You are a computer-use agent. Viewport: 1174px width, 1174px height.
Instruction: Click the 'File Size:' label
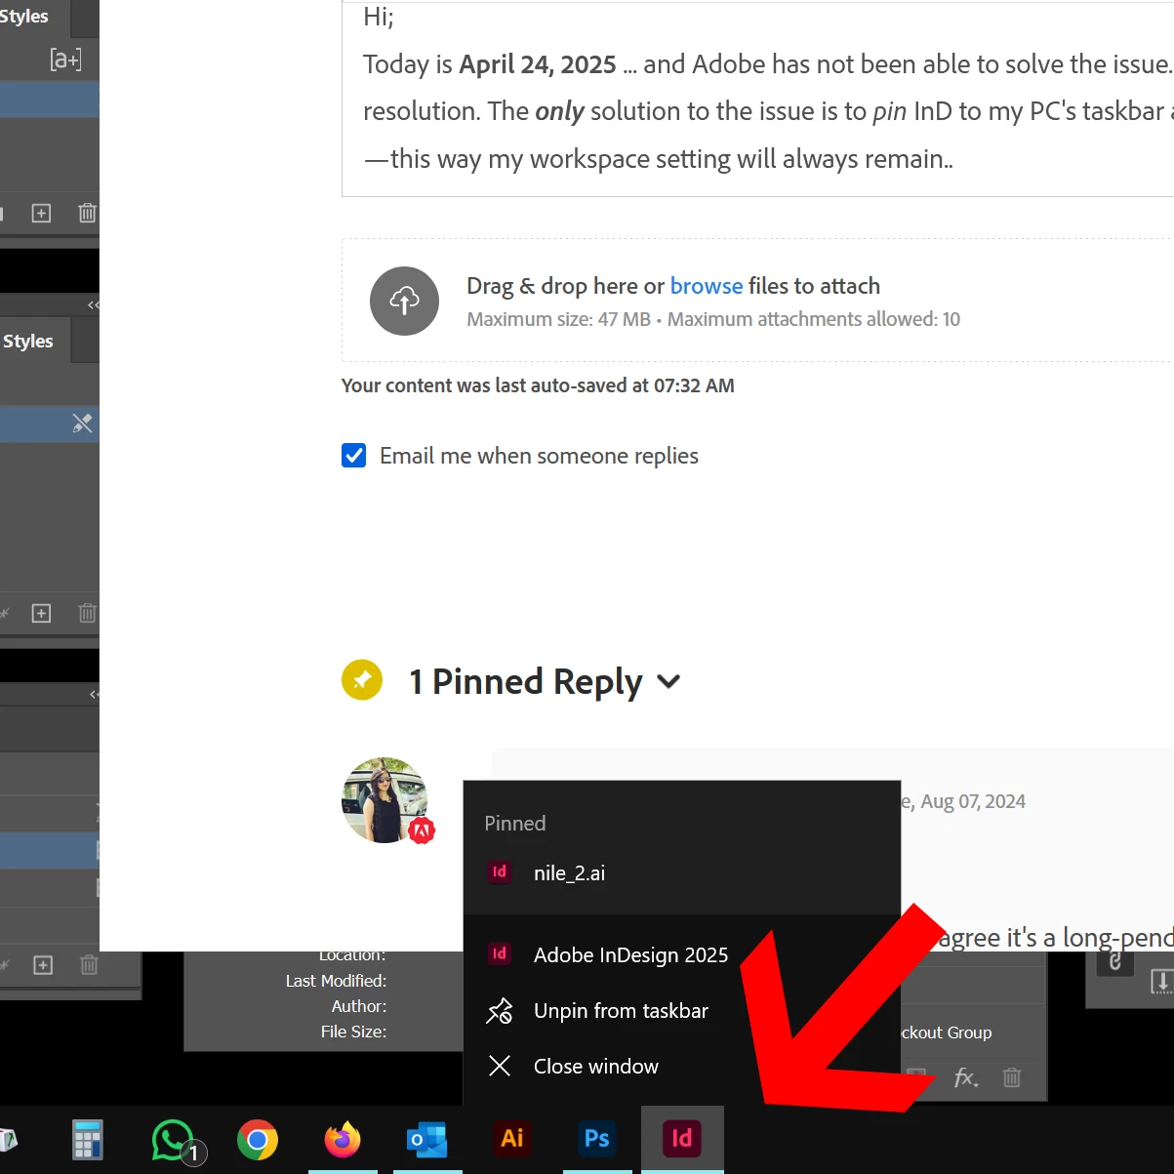click(x=353, y=1032)
